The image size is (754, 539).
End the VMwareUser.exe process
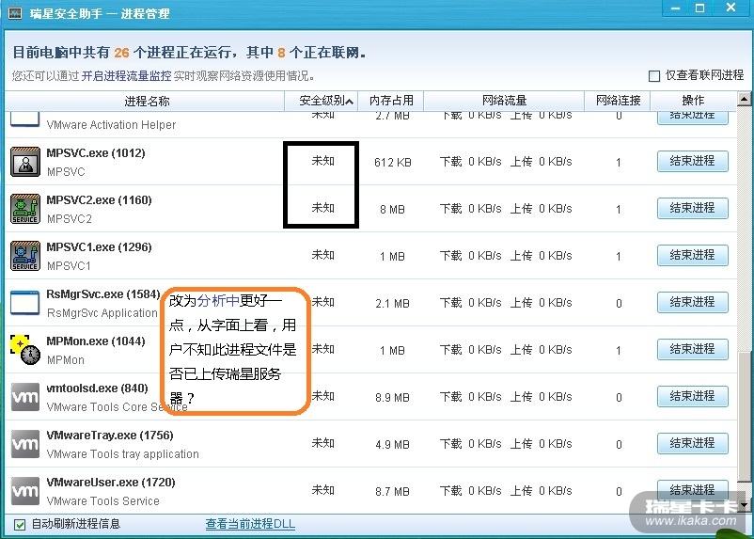tap(693, 490)
